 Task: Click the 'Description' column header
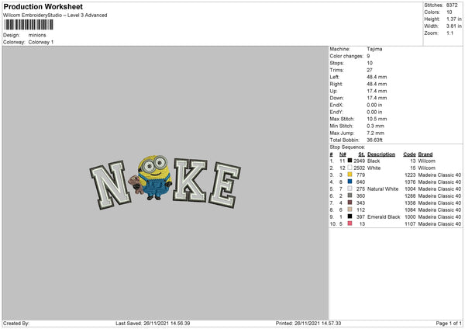coord(381,154)
